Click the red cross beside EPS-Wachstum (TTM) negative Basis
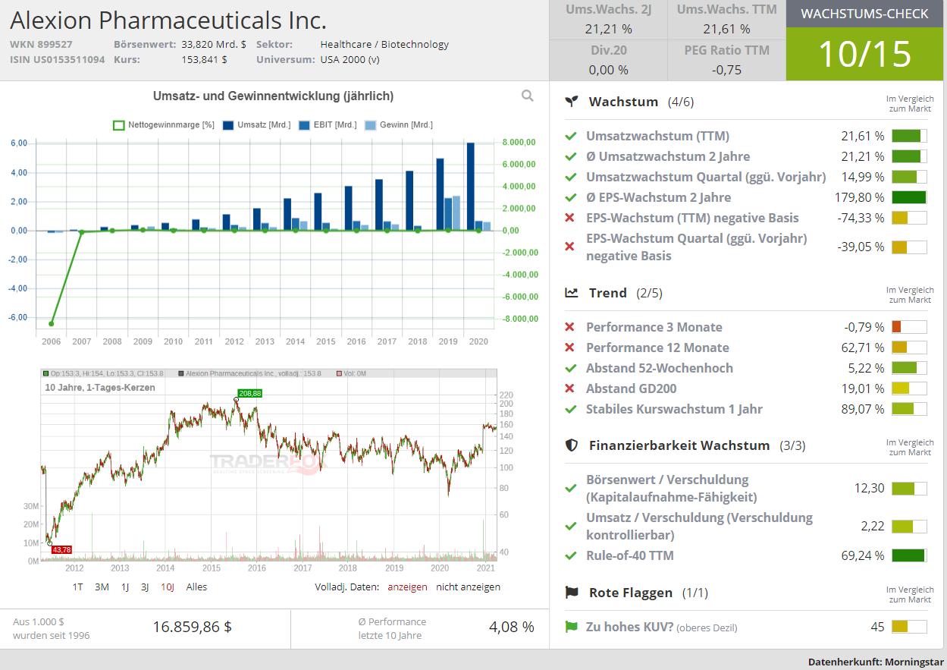Screen dimensions: 947x670 click(570, 218)
